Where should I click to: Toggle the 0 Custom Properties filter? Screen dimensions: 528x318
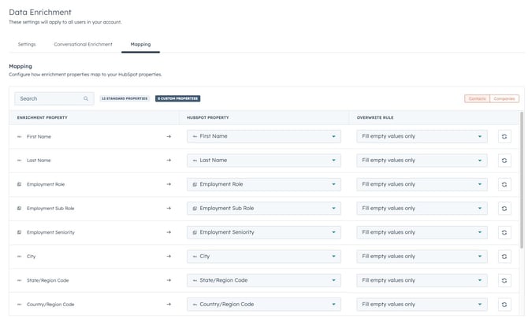[x=177, y=99]
